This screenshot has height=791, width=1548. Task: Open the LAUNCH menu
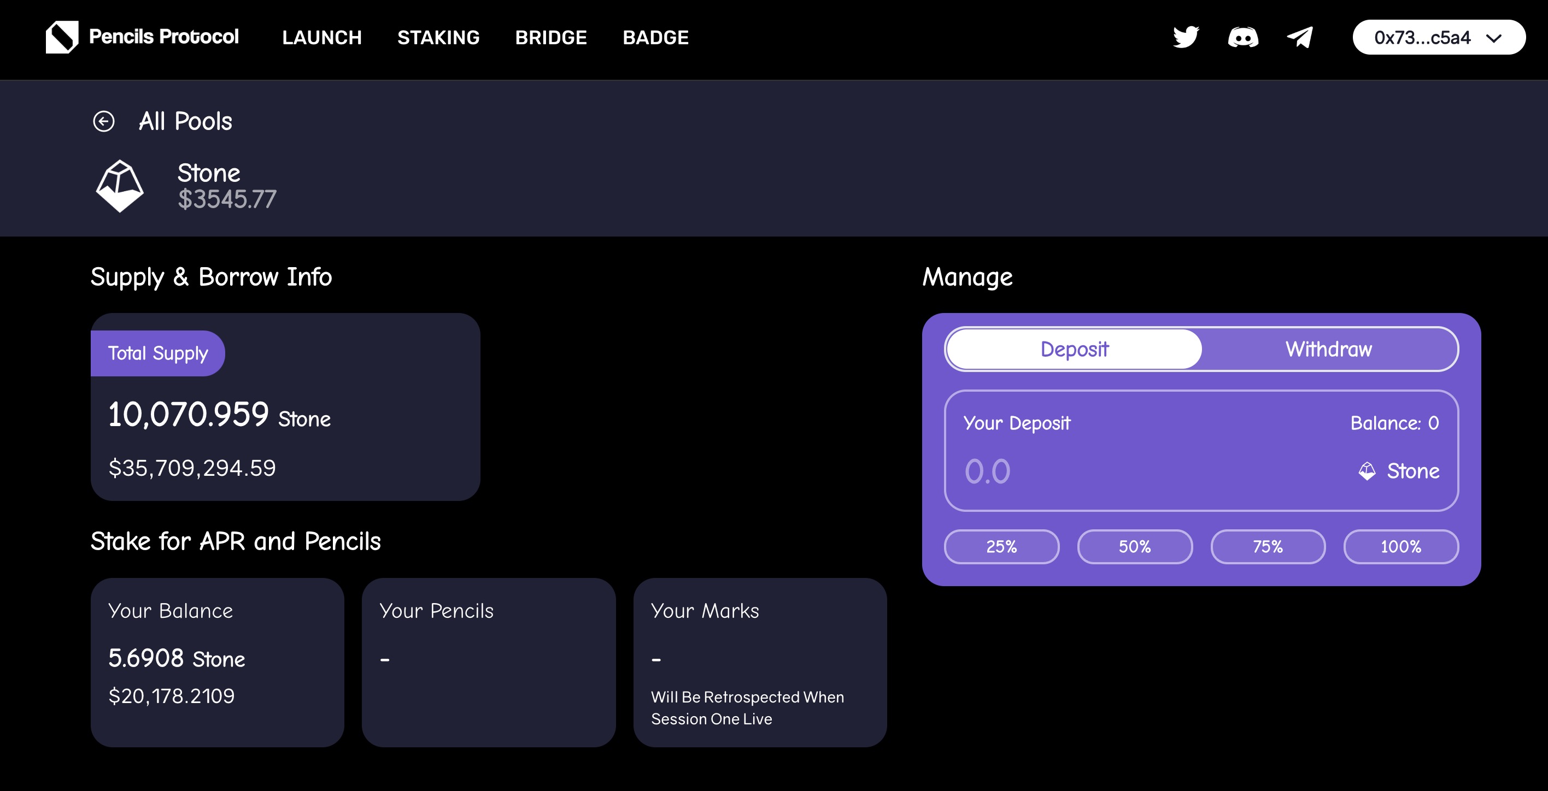coord(321,37)
